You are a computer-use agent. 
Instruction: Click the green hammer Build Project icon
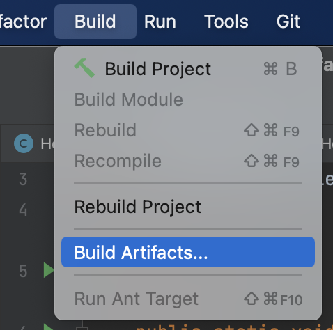[84, 68]
